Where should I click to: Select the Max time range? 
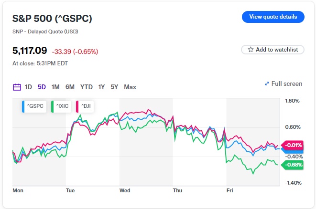pyautogui.click(x=130, y=87)
